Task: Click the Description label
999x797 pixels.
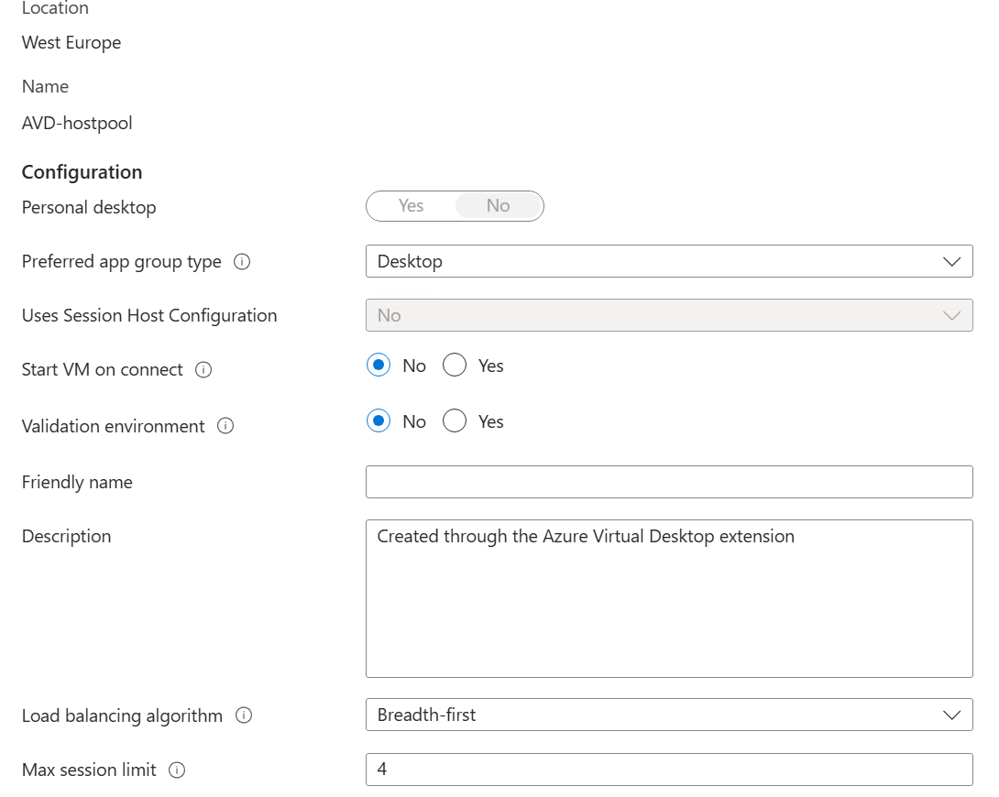Action: tap(66, 537)
